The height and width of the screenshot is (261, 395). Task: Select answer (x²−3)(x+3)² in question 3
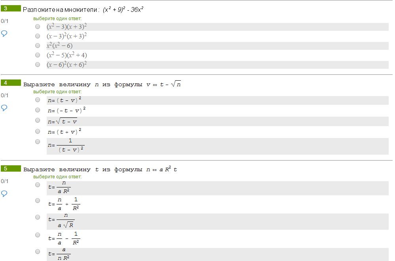click(38, 26)
